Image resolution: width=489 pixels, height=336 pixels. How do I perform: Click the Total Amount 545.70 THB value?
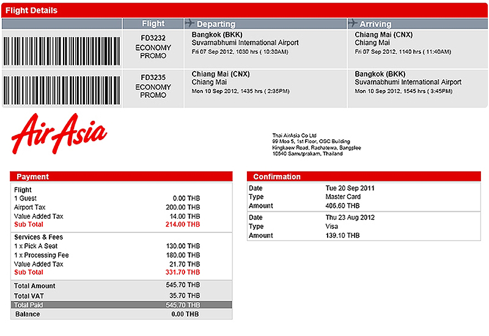pyautogui.click(x=183, y=285)
